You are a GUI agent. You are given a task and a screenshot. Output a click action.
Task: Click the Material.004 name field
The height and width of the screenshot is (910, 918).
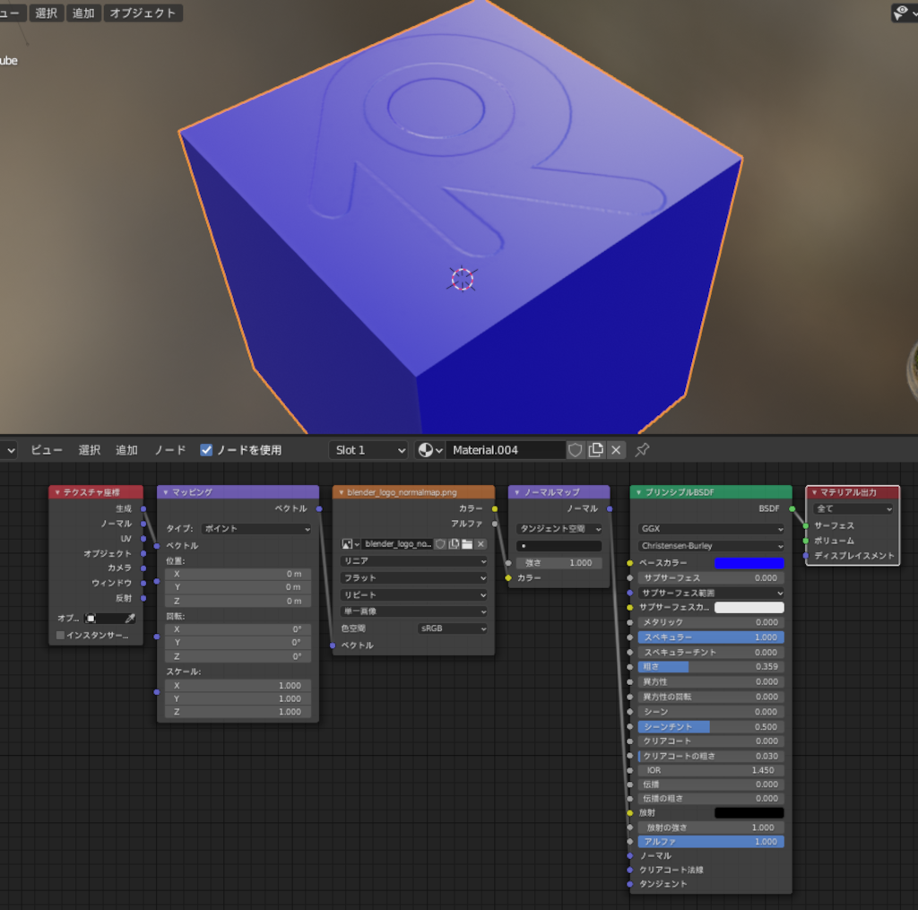pyautogui.click(x=506, y=450)
